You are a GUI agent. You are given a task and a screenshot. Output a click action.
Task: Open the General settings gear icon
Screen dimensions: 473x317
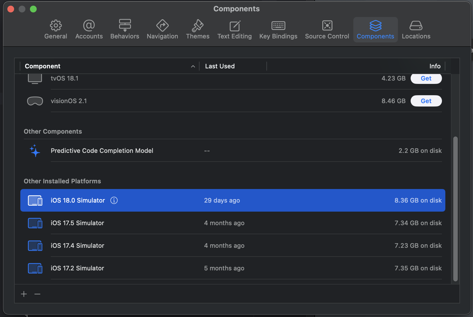[56, 25]
